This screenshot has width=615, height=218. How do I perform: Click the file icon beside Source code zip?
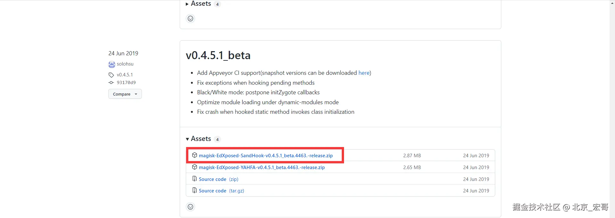(x=194, y=179)
